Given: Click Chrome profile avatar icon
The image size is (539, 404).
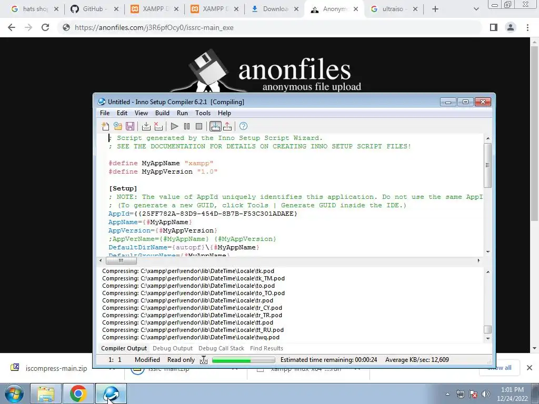Looking at the screenshot, I should click(511, 27).
